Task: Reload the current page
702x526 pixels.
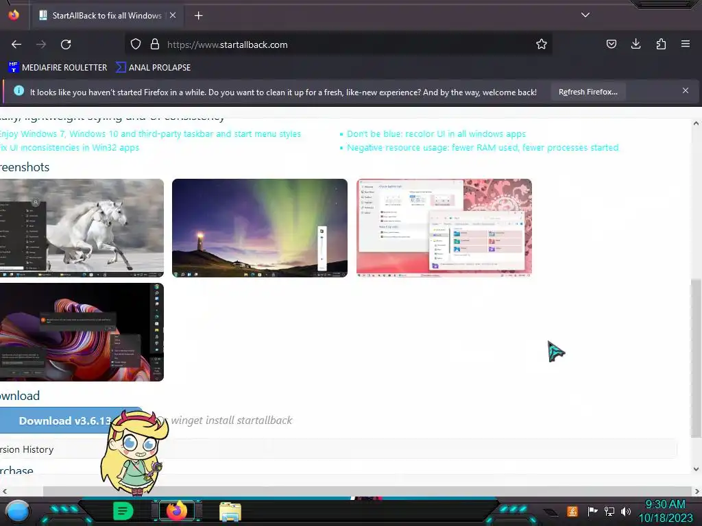Action: 66,45
